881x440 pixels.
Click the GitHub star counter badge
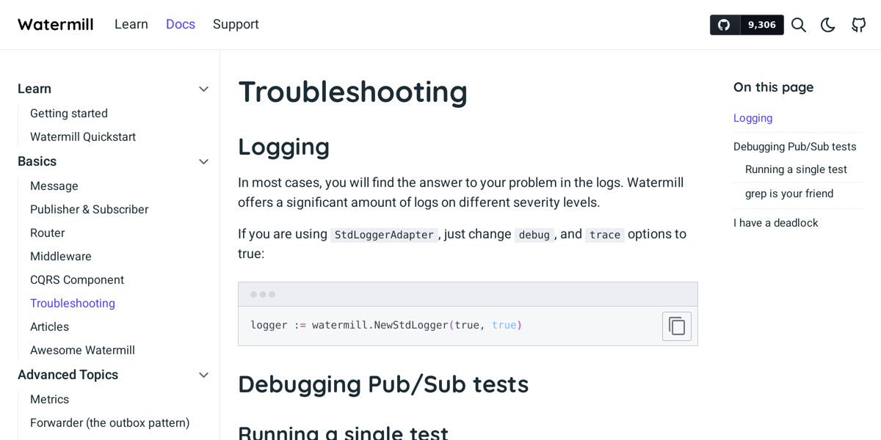click(x=747, y=24)
